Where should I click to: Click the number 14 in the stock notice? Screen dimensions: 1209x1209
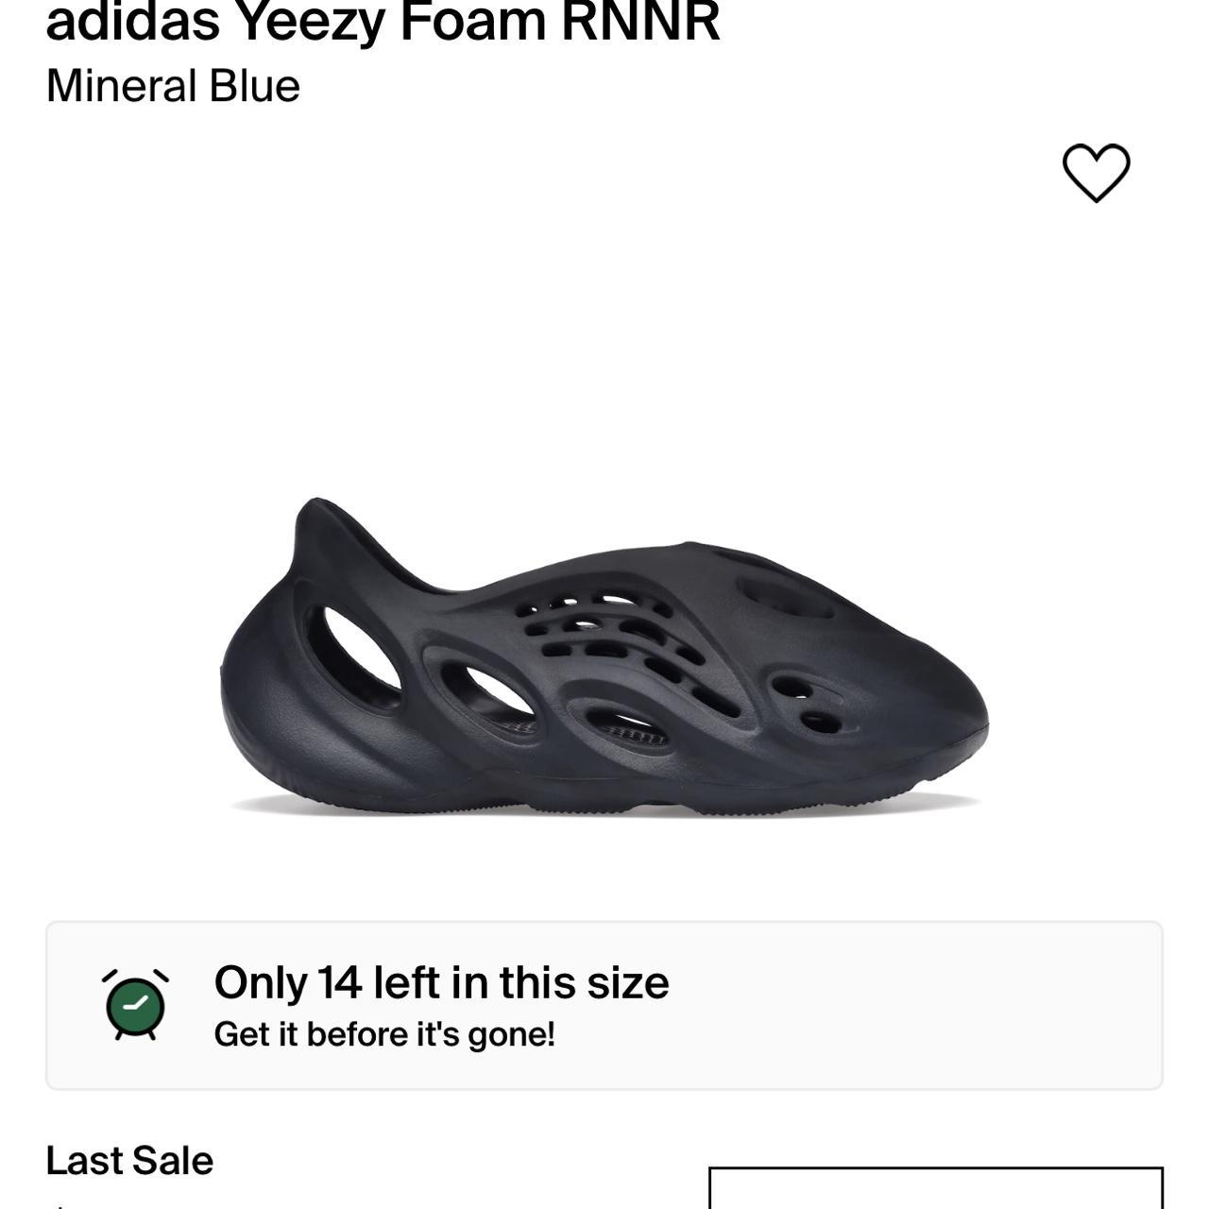point(339,982)
